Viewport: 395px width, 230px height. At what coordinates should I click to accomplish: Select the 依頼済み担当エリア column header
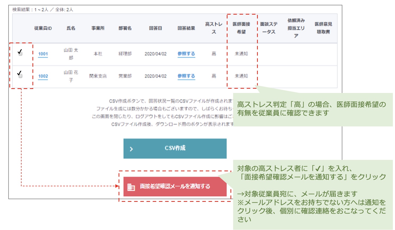[x=296, y=28]
